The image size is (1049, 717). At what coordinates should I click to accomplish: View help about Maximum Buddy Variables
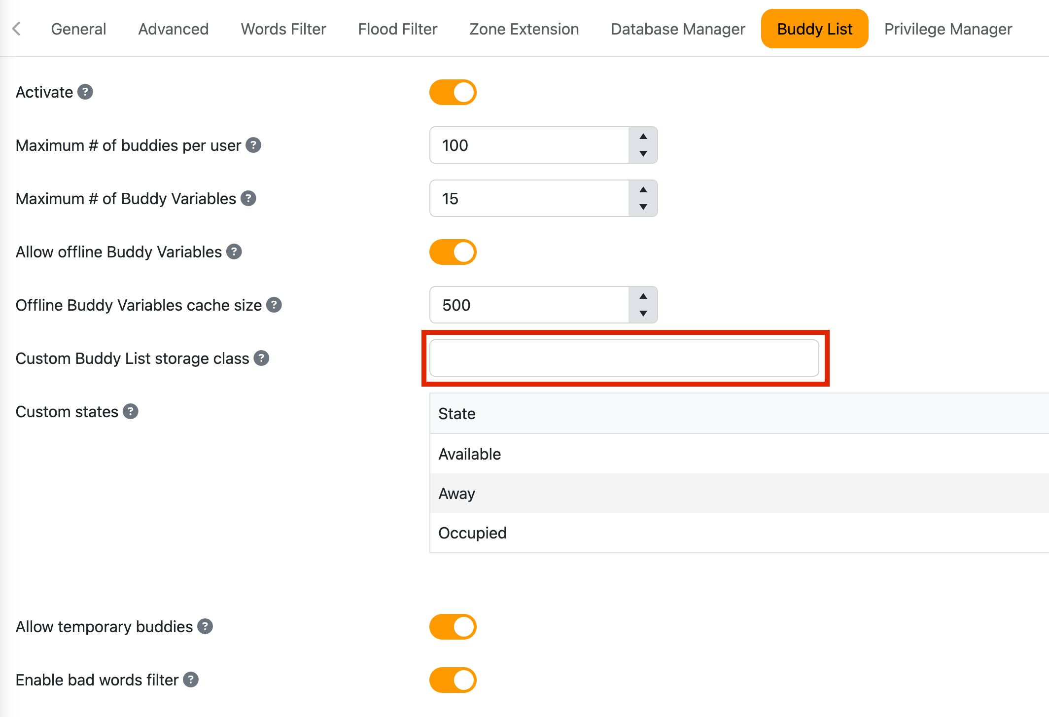249,198
